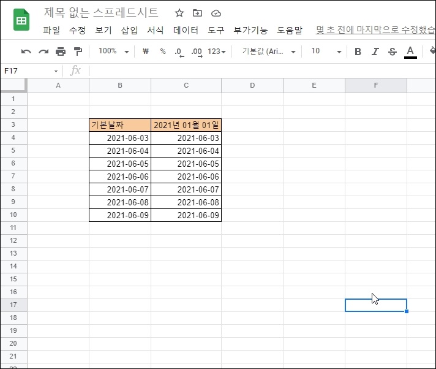This screenshot has width=436, height=369.
Task: Open the 삽입 menu
Action: [129, 30]
